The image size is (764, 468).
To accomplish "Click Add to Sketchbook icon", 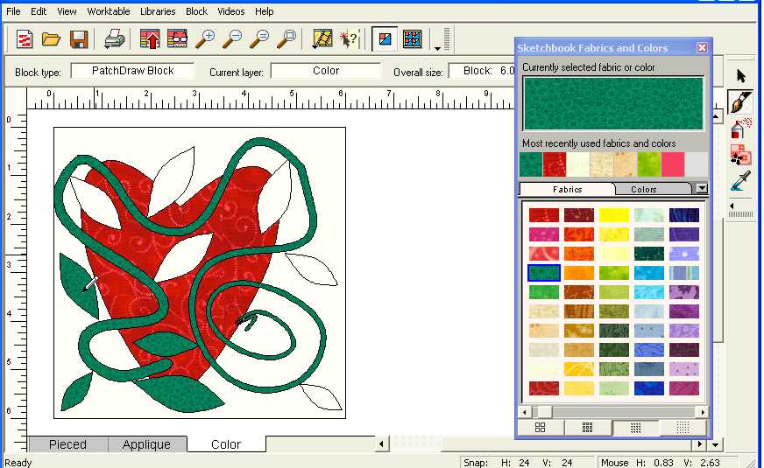I will pos(150,38).
